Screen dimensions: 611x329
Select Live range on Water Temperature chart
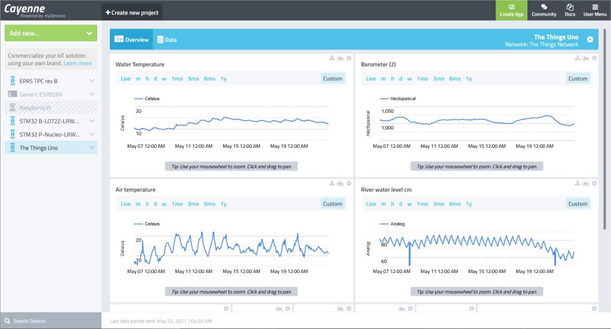(x=125, y=79)
